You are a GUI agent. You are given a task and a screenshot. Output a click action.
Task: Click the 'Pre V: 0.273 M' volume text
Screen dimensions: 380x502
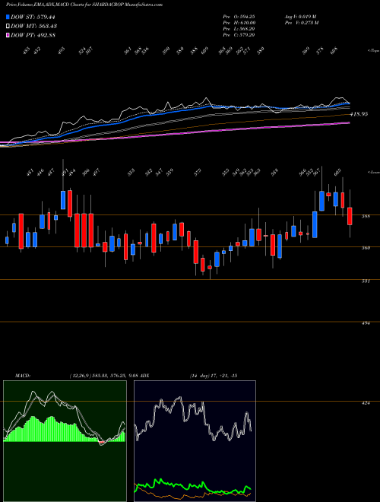301,23
